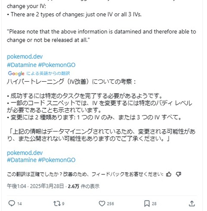Click the Google translation logo

tap(16, 73)
